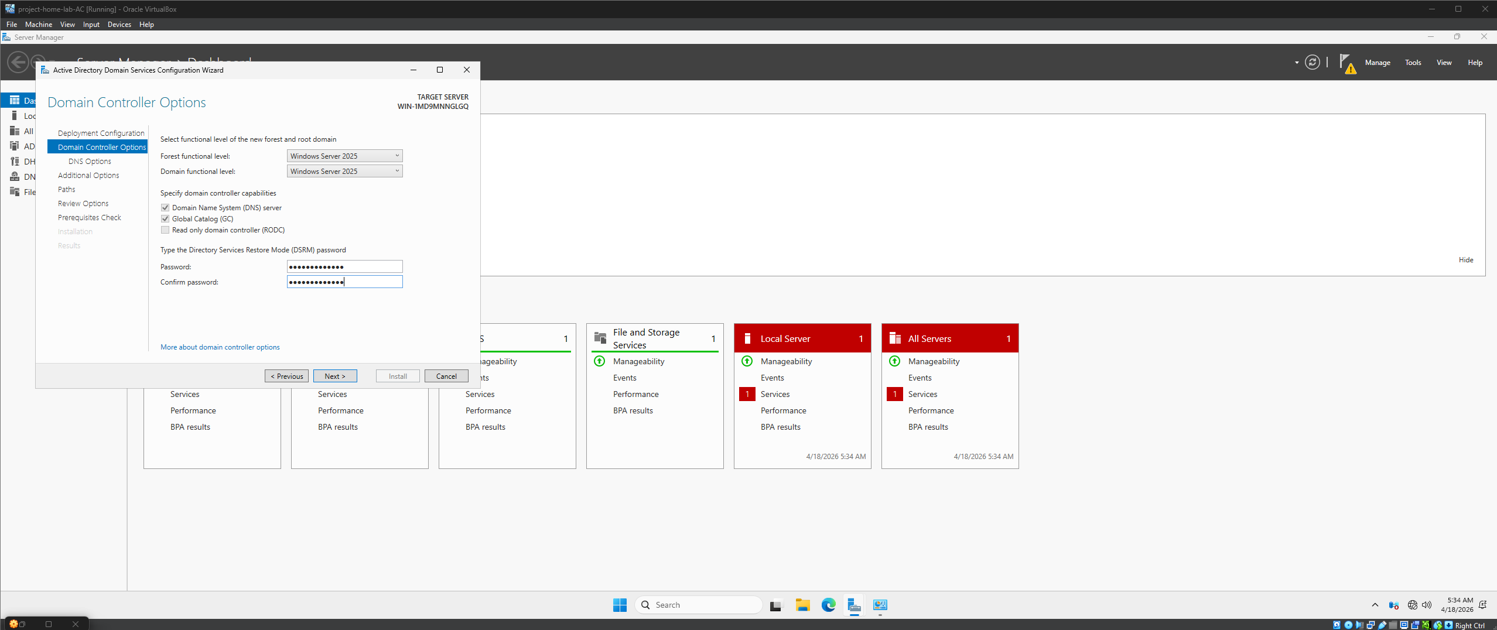Open File Explorer from the taskbar
This screenshot has height=630, width=1497.
[802, 605]
